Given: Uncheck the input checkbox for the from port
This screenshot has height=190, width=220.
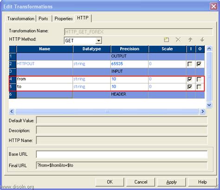Looking at the screenshot, I should 190,79.
